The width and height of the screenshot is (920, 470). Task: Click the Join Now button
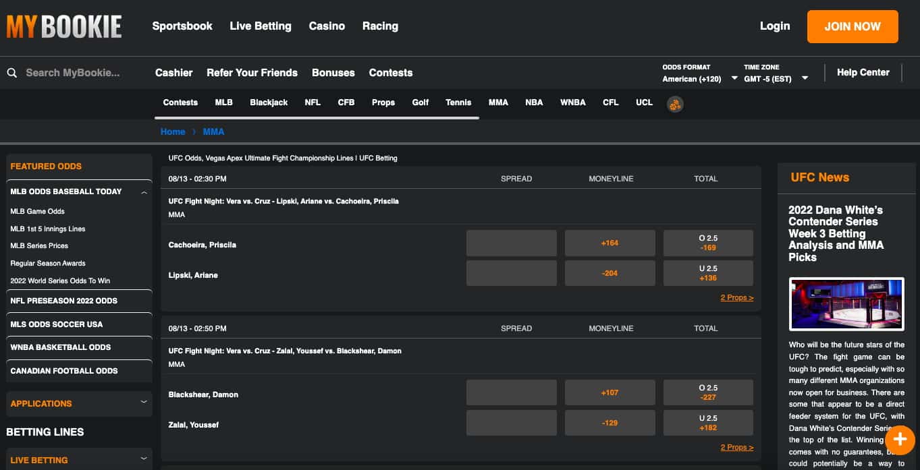853,27
